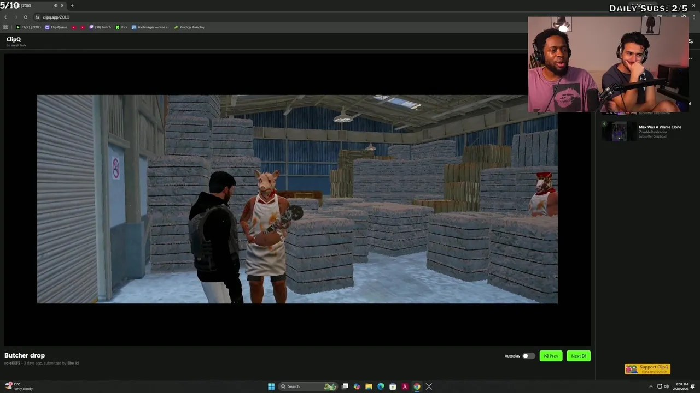Click the taskbar Search box
This screenshot has height=393, width=700.
308,386
